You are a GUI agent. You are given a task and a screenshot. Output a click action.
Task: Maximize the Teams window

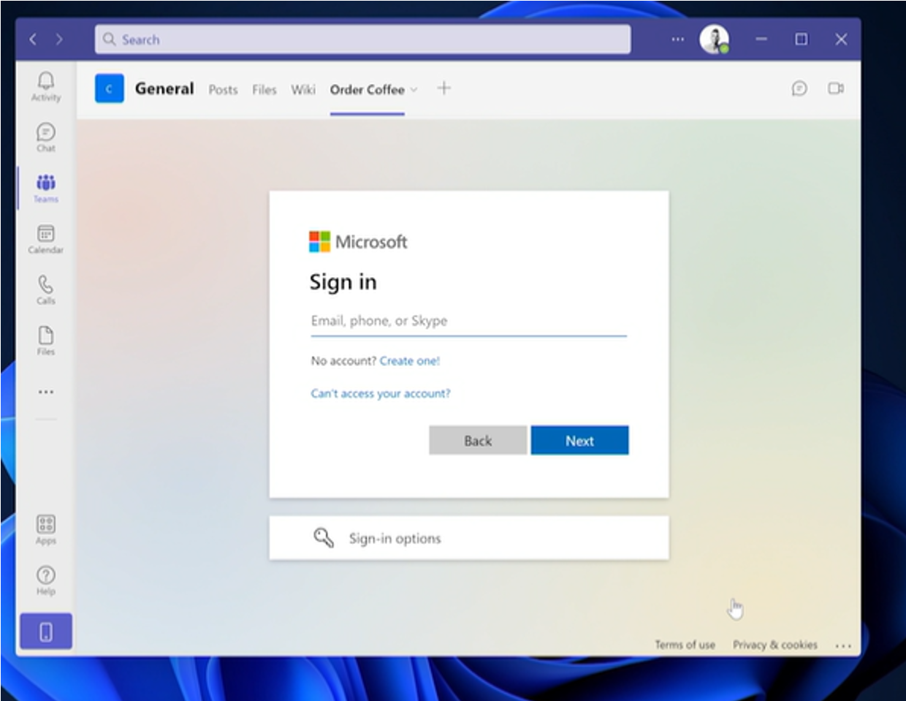802,39
